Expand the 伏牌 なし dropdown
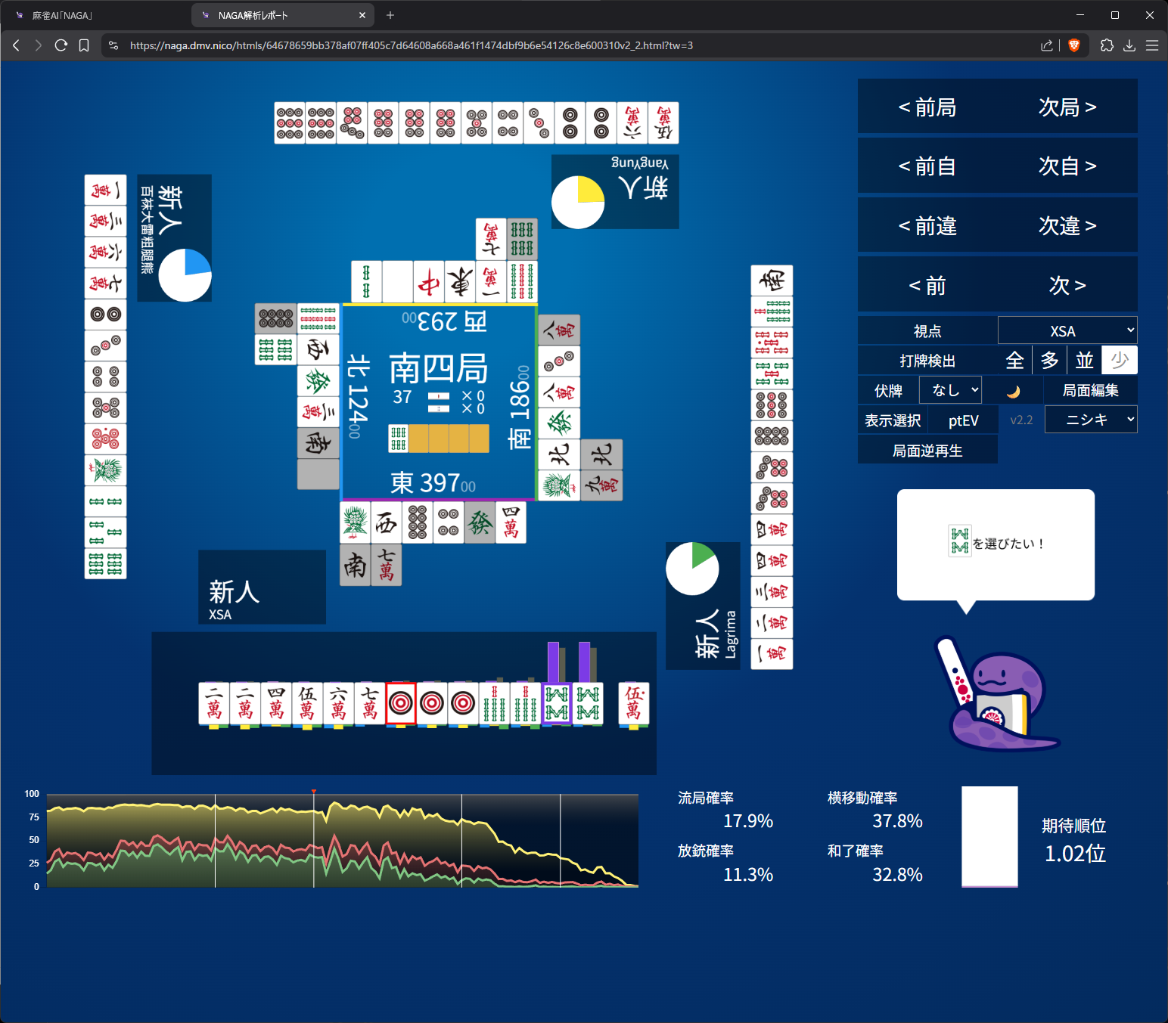The image size is (1168, 1023). point(950,390)
